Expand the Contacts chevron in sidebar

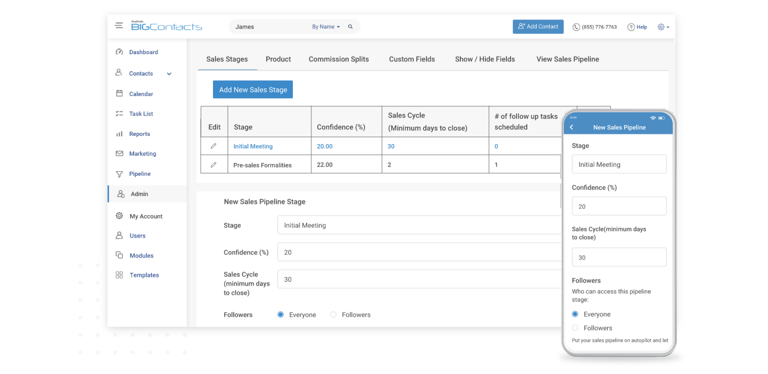click(169, 74)
